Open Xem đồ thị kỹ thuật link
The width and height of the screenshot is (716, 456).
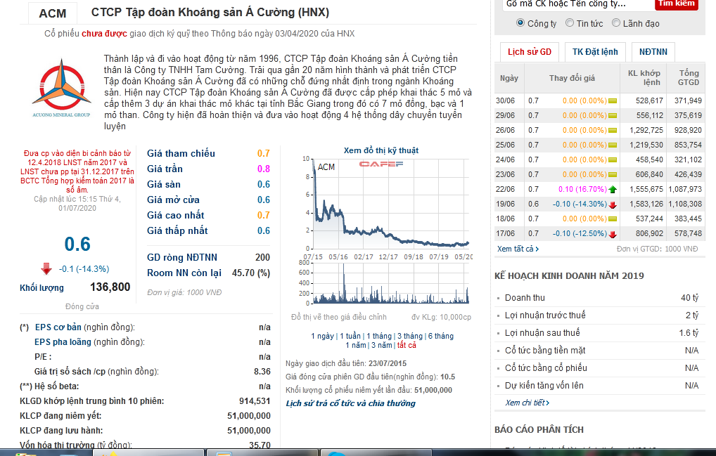(381, 150)
